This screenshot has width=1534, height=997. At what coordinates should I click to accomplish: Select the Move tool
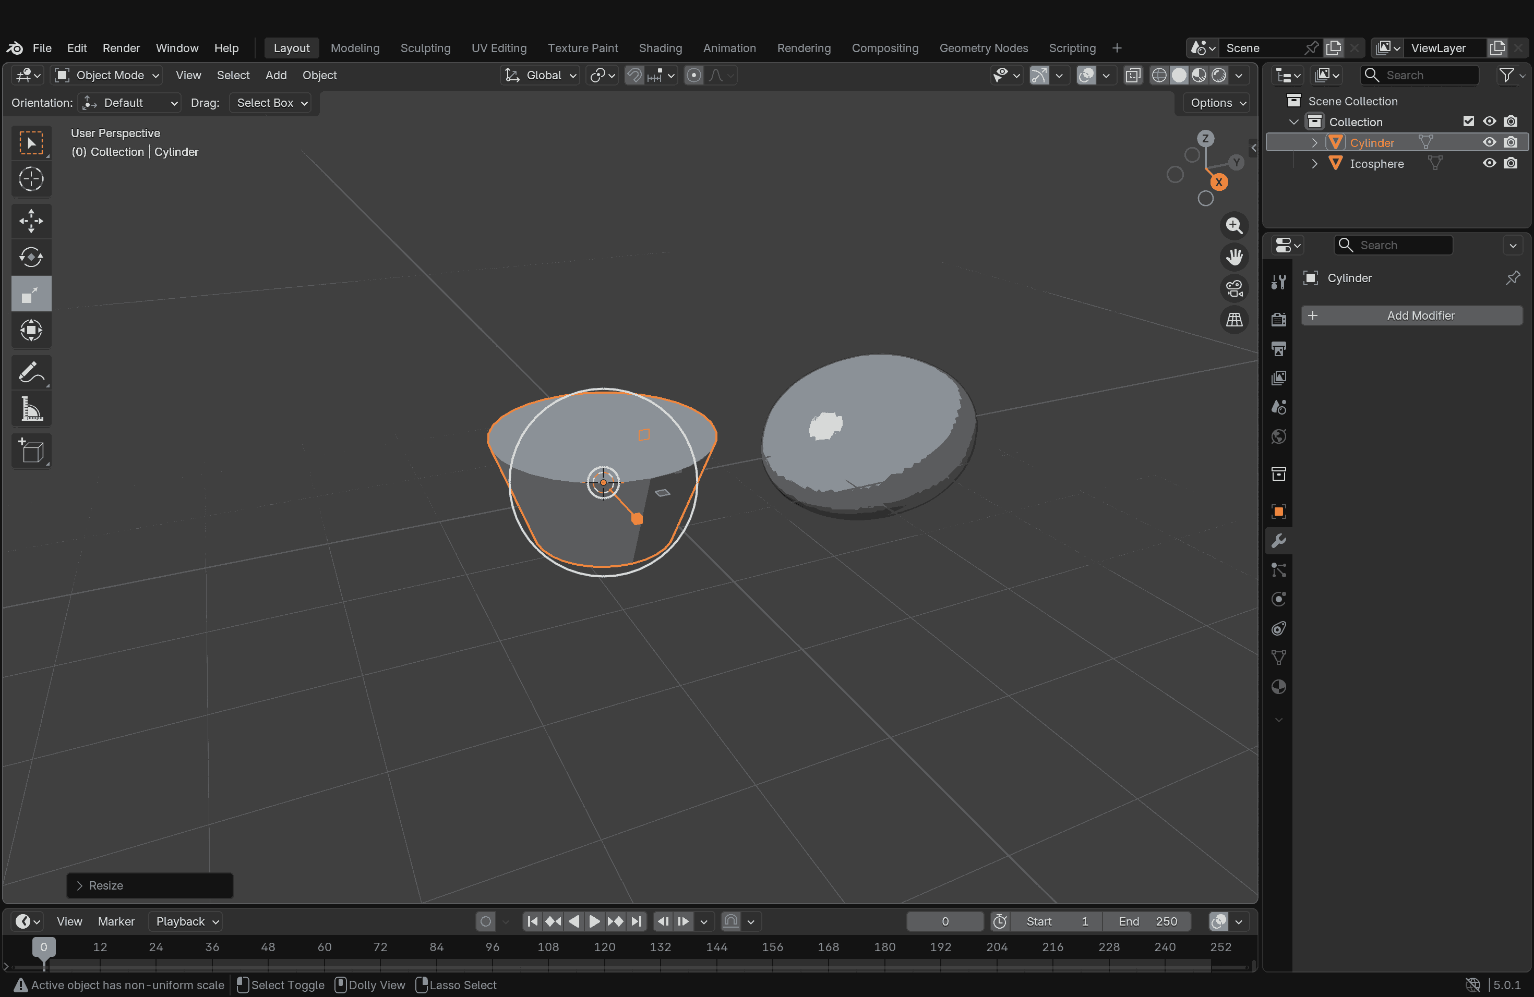click(31, 221)
